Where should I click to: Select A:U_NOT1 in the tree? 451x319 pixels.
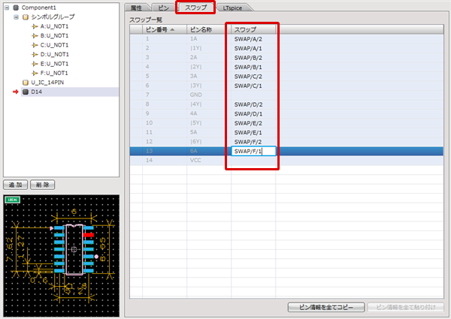click(54, 27)
